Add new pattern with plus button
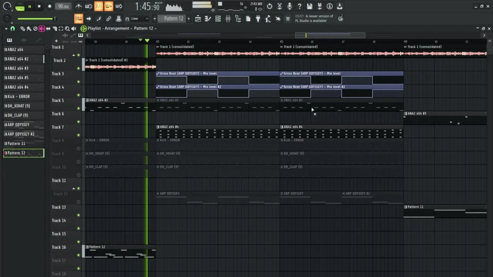 click(189, 18)
